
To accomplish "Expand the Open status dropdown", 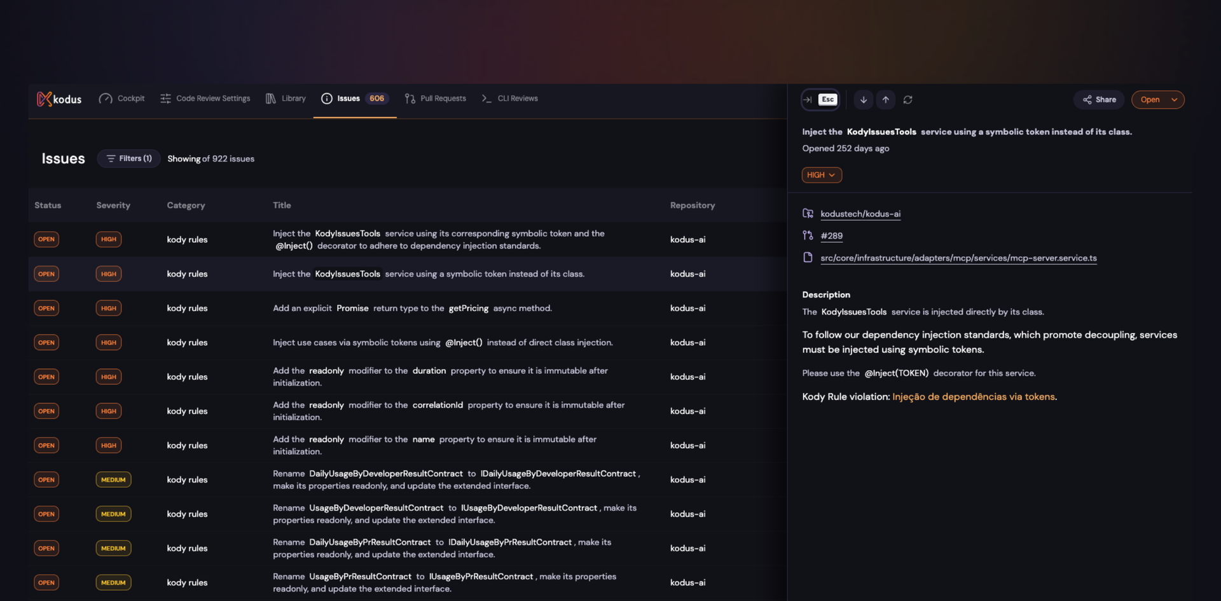I will [x=1157, y=99].
